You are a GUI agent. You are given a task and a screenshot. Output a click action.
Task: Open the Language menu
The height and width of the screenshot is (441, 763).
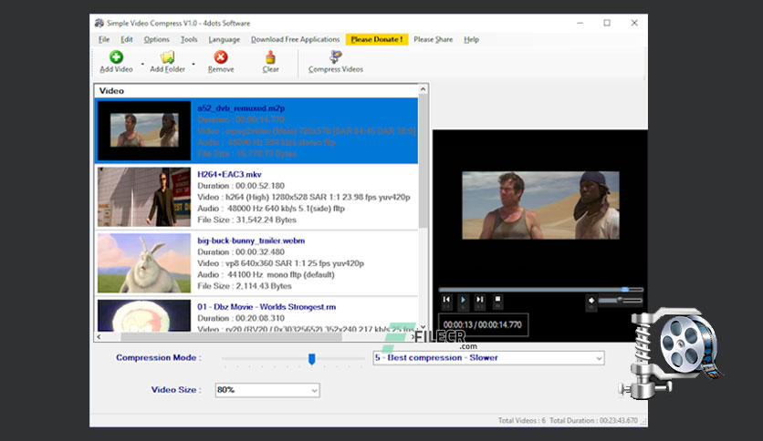(x=224, y=39)
